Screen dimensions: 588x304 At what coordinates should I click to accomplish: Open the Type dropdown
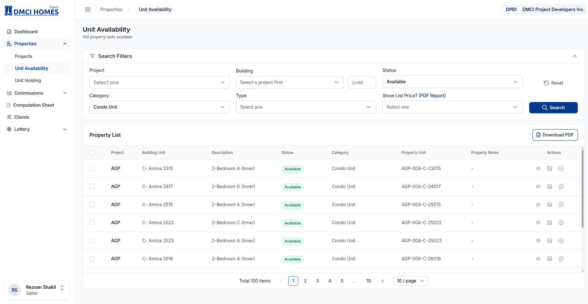click(306, 107)
